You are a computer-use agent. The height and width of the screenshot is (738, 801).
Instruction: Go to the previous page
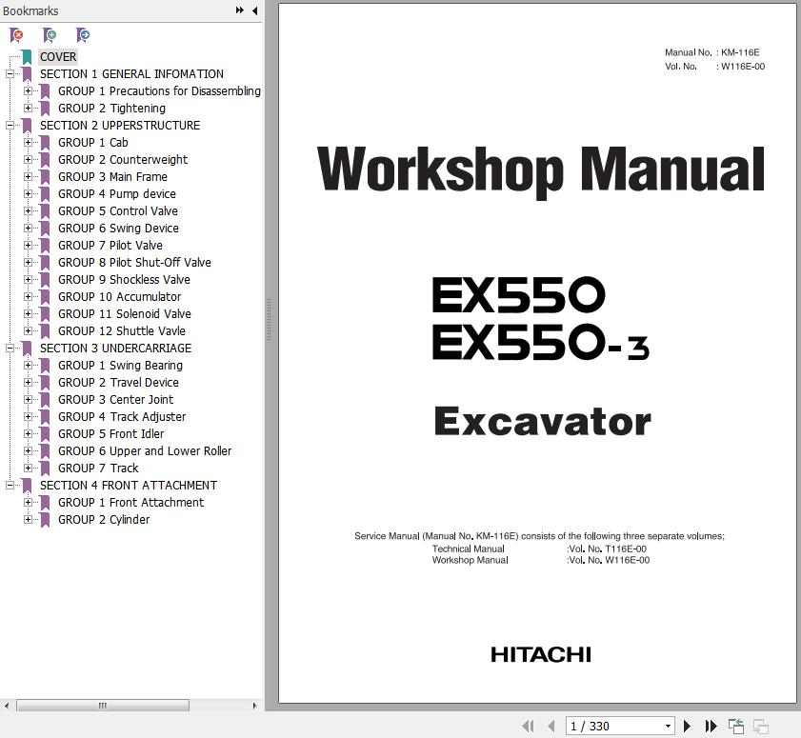point(551,726)
